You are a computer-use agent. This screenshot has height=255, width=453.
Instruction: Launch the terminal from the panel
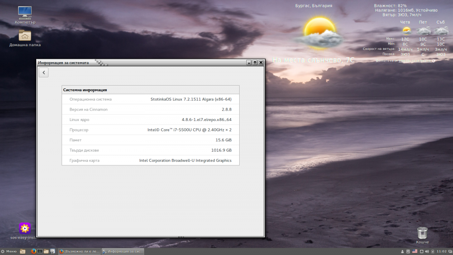pyautogui.click(x=40, y=251)
